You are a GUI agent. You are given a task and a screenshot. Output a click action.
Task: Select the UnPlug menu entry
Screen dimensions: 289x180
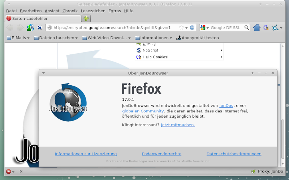point(179,44)
